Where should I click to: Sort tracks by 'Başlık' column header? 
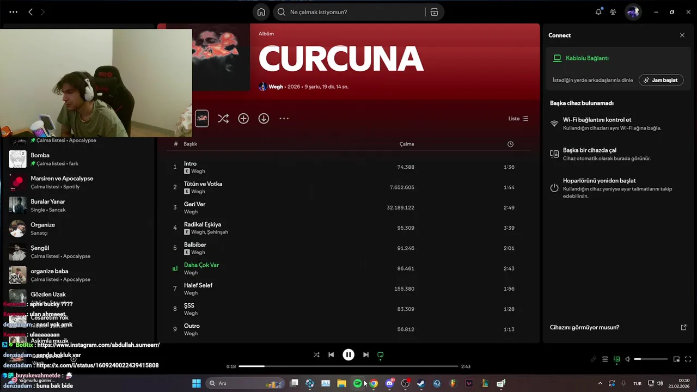[190, 144]
